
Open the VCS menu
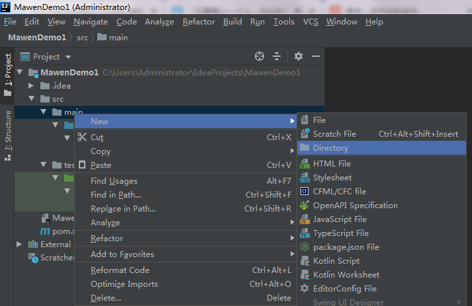coord(310,22)
